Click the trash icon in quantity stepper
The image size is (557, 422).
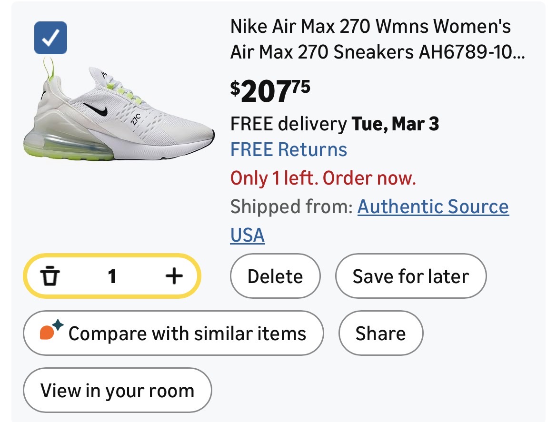pyautogui.click(x=50, y=276)
